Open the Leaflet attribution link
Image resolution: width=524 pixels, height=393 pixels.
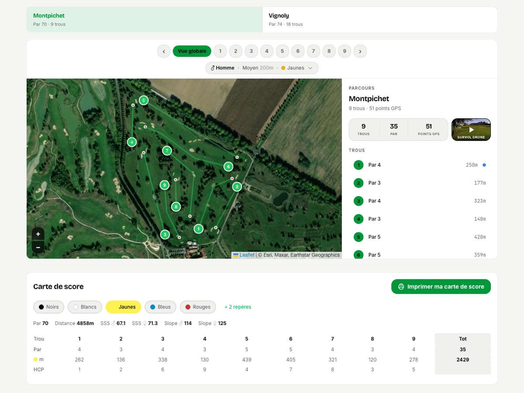tap(244, 255)
